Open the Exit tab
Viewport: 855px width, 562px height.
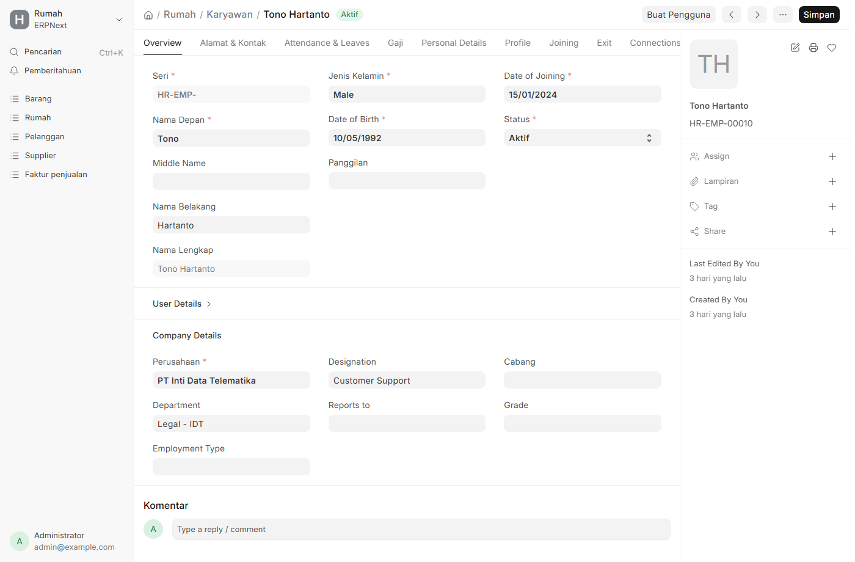(x=604, y=43)
